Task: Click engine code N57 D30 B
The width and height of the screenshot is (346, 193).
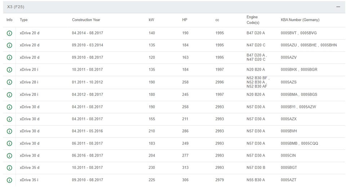Action: pos(256,168)
